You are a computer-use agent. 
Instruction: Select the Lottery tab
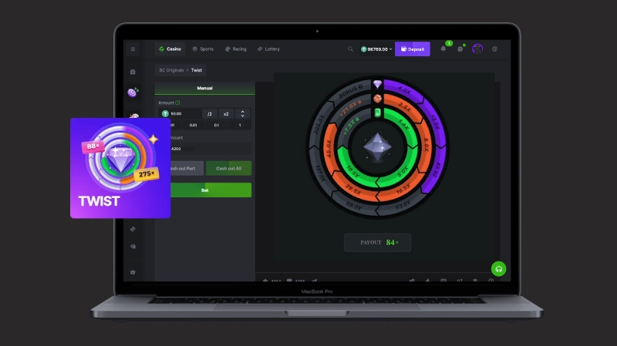269,49
